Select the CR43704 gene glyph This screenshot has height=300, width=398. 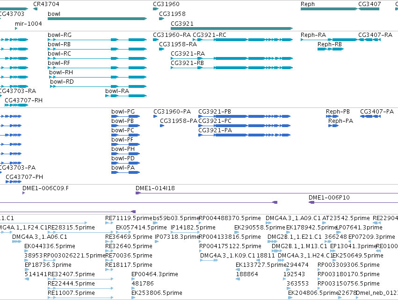[35, 9]
